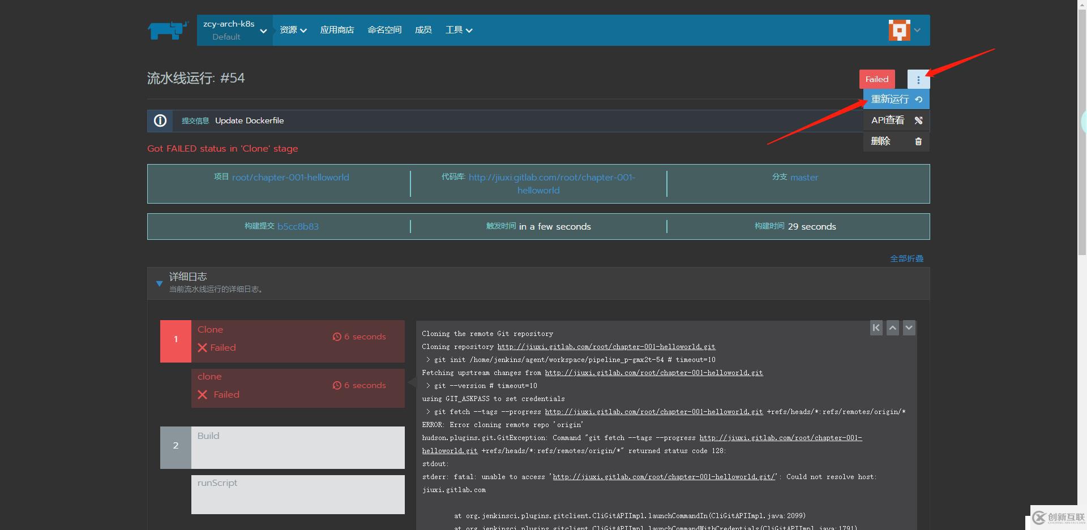Select the runScript step
Screen dimensions: 1087x530
tap(298, 494)
